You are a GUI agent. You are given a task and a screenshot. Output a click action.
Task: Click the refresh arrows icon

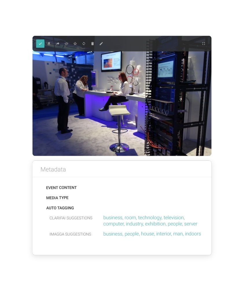[x=84, y=44]
